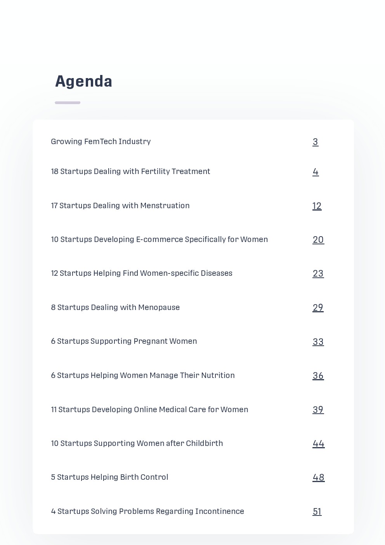Select "6 Startups Supporting Pregnant Women" entry
Viewport: 385px width, 545px height.
124,341
